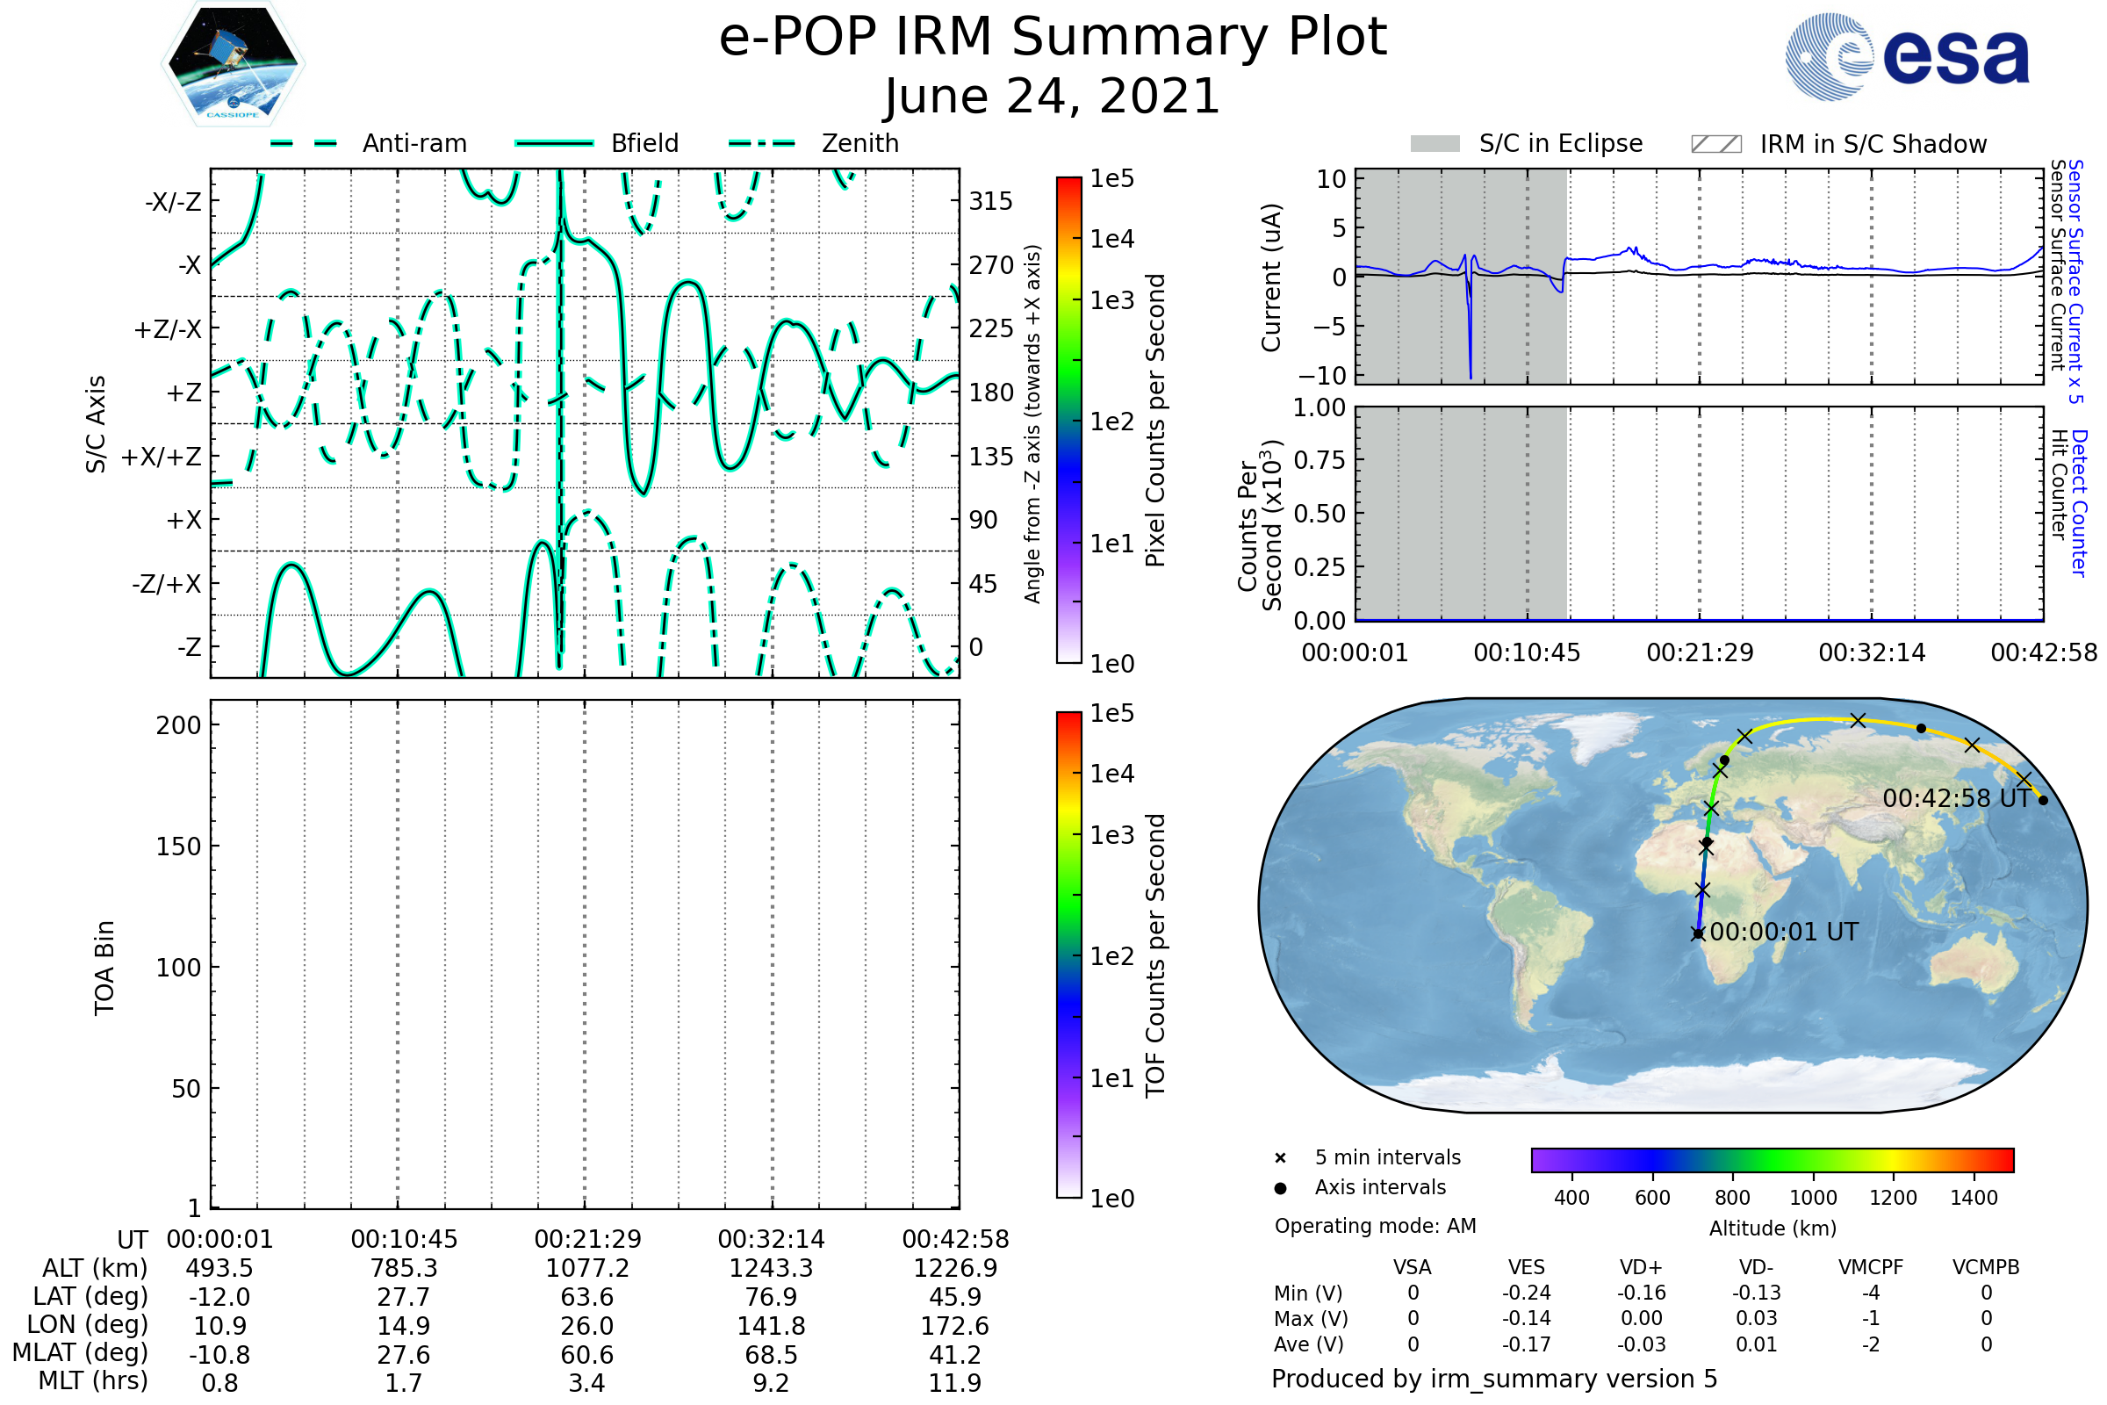Click the 5 min intervals cross marker

tap(1280, 1158)
